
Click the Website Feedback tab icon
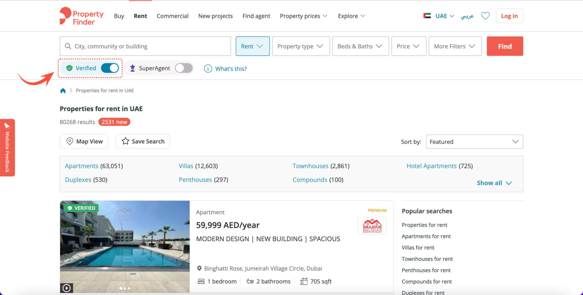click(8, 125)
